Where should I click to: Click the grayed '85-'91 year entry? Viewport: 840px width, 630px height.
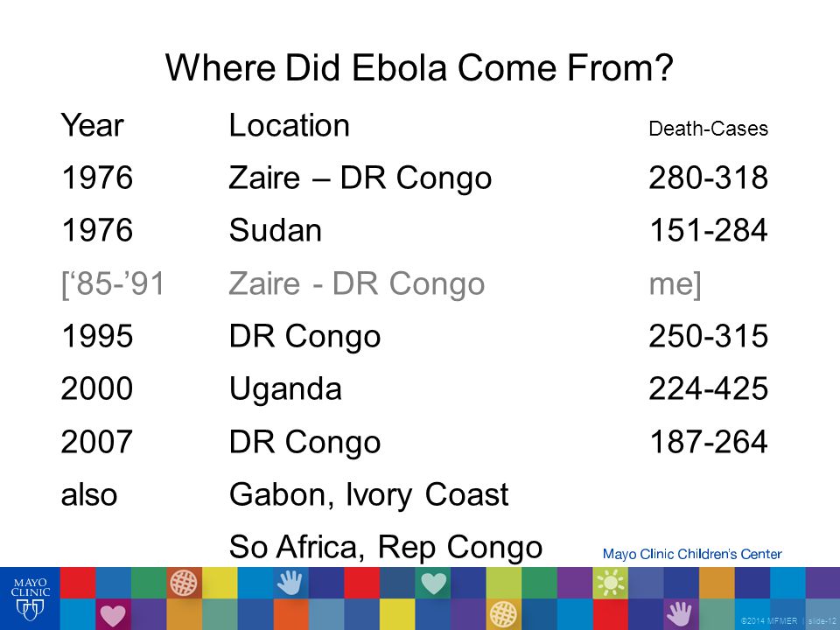pos(113,283)
